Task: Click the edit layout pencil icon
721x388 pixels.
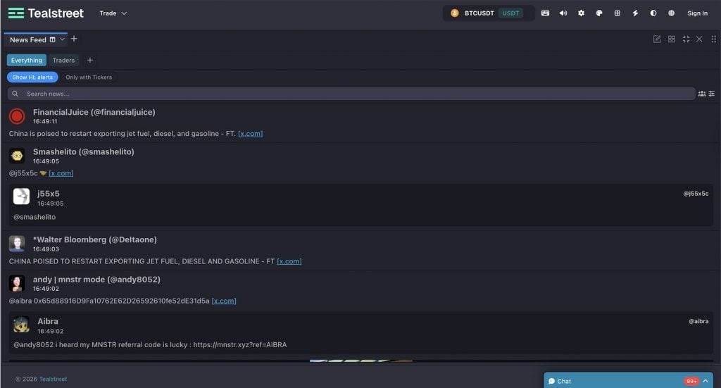Action: (657, 39)
